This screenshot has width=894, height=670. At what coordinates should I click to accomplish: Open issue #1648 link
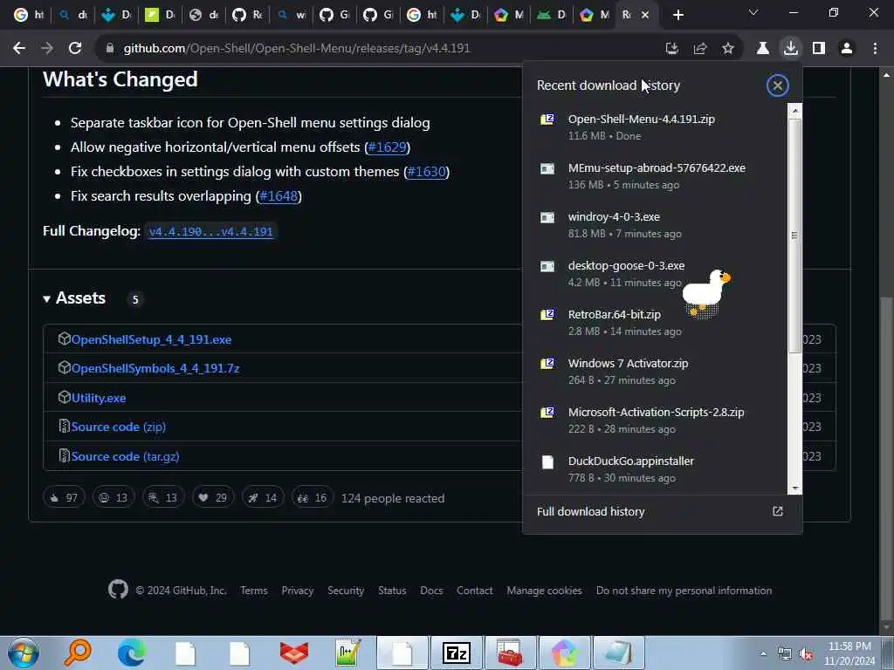tap(279, 196)
